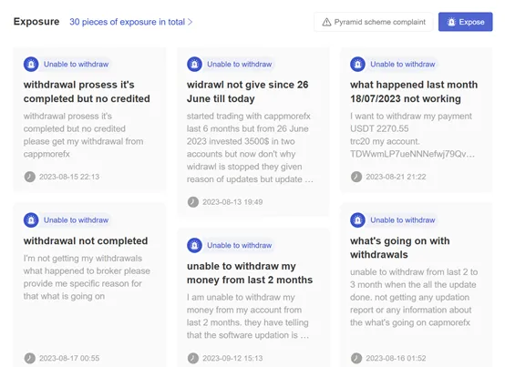Open the title 'withdrawal prosess it's completed but no credited'
This screenshot has height=367, width=505.
click(x=87, y=91)
